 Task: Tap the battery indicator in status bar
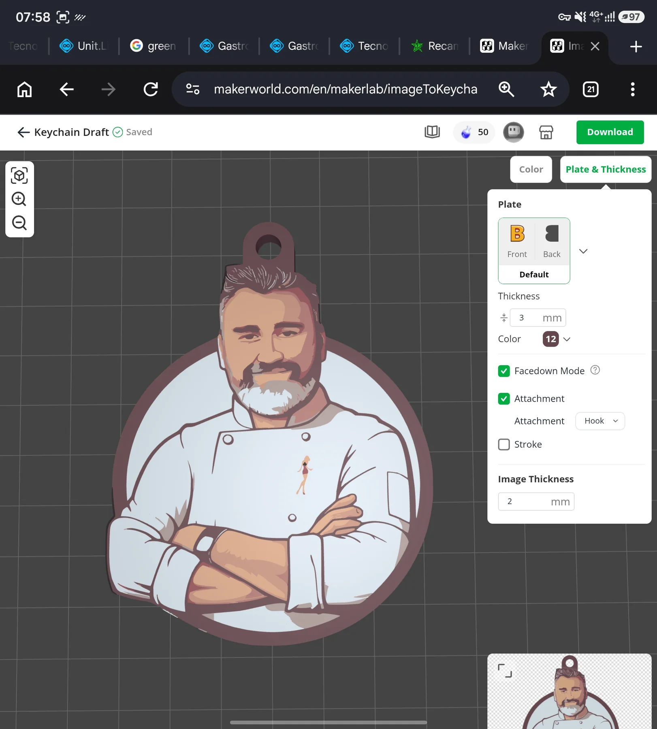(x=631, y=17)
